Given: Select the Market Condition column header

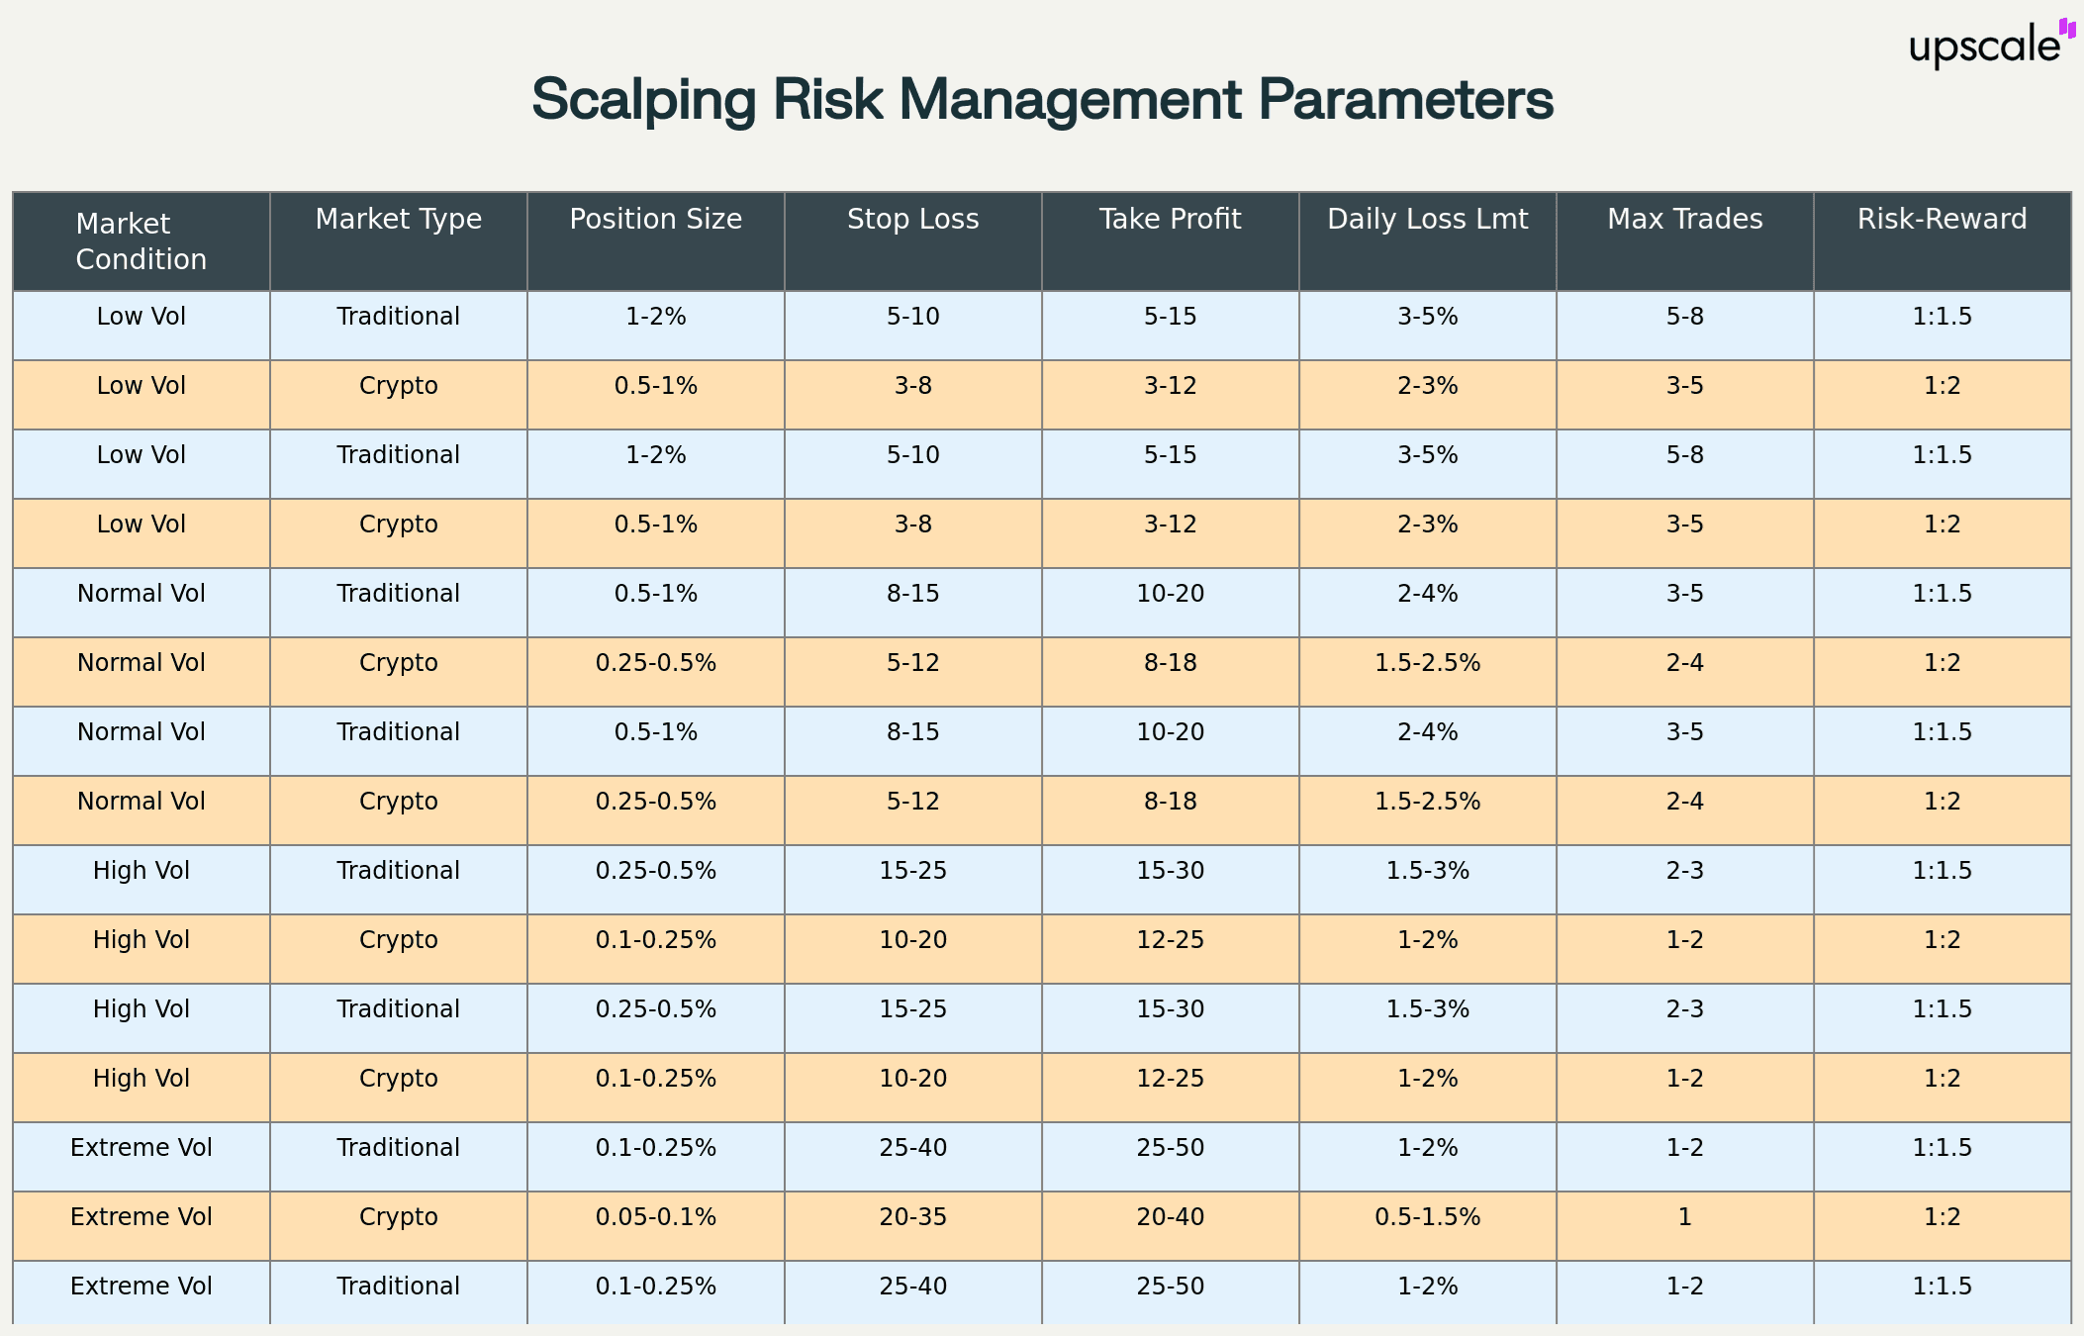Looking at the screenshot, I should pyautogui.click(x=142, y=241).
